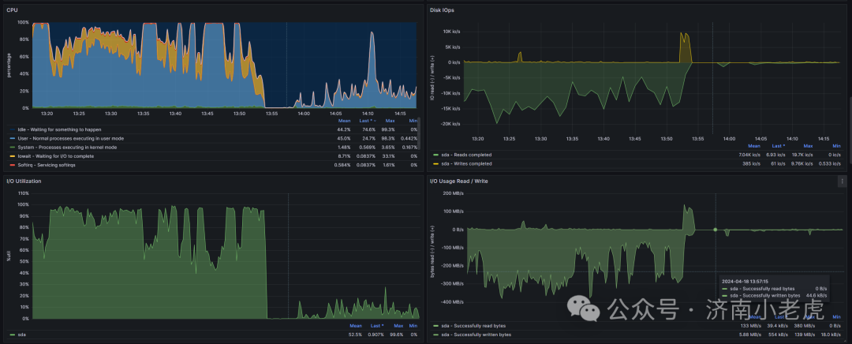
Task: Click the I/O Utilization panel title
Action: 23,181
